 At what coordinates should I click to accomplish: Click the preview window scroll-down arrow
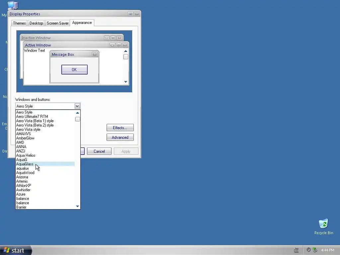[x=126, y=82]
